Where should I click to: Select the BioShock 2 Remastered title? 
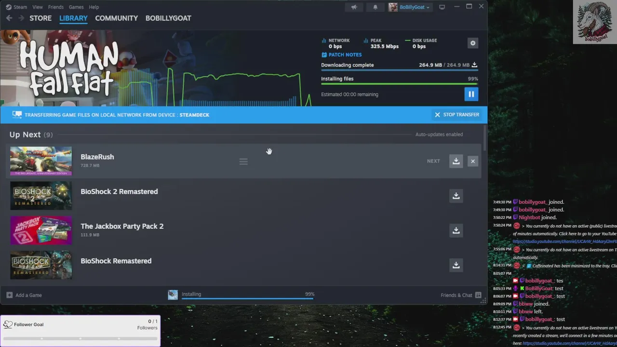(x=119, y=191)
